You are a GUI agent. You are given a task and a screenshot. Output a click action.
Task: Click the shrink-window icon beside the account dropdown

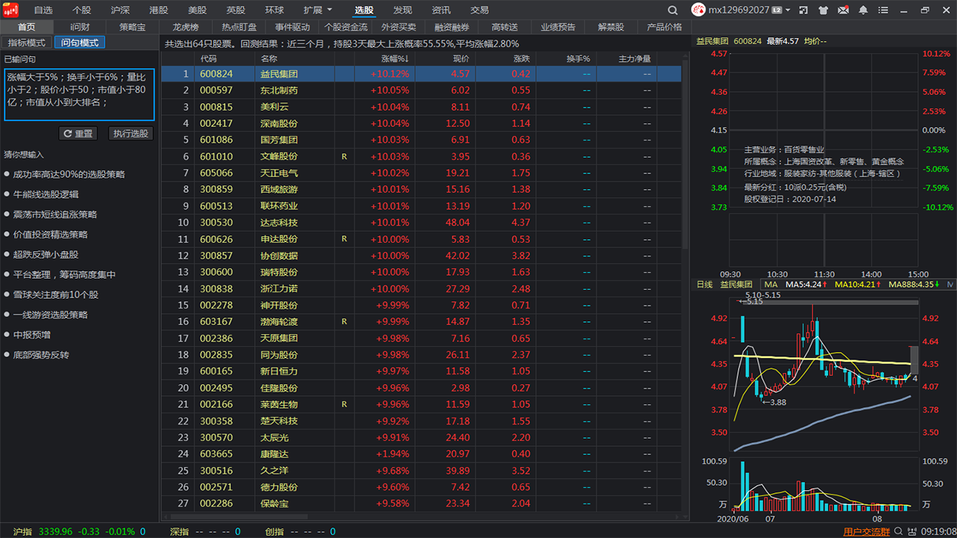(804, 10)
